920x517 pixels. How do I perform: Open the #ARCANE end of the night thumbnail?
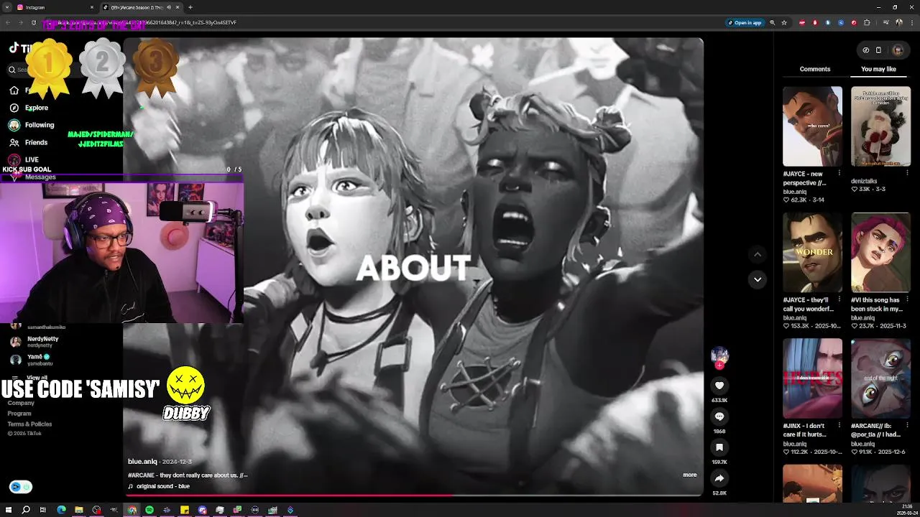point(880,378)
